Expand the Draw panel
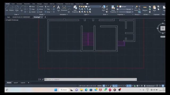The width and height of the screenshot is (170, 95). [16, 15]
